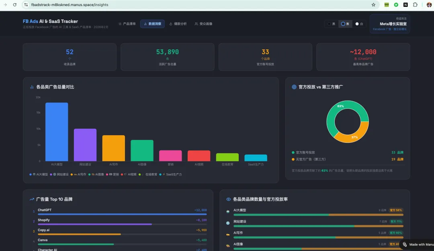The width and height of the screenshot is (434, 251).
Task: Select the 白 (white) theme option
Action: click(359, 24)
